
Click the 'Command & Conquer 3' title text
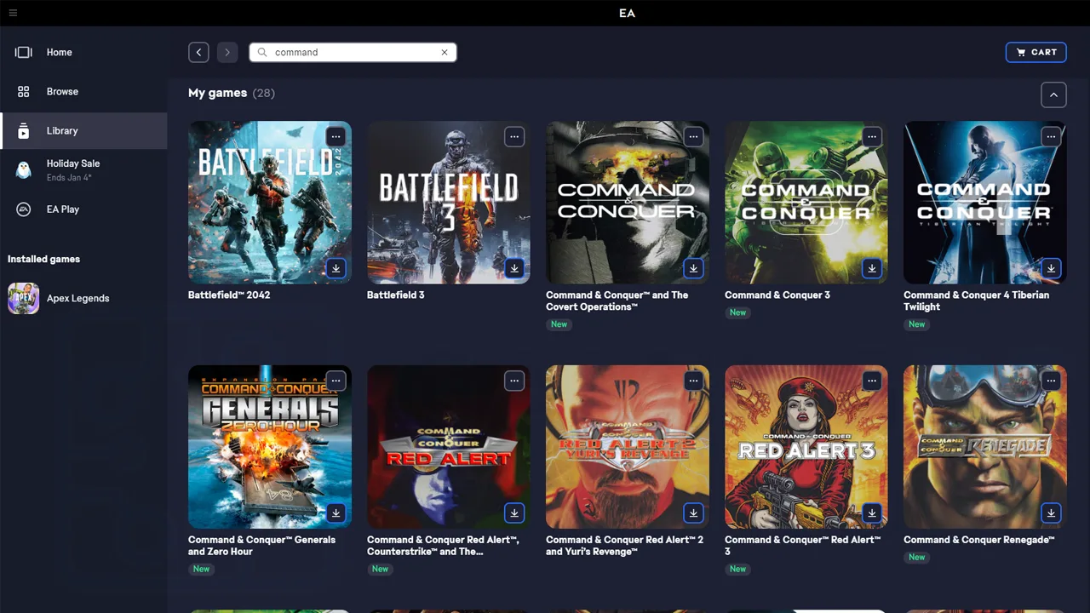point(777,295)
